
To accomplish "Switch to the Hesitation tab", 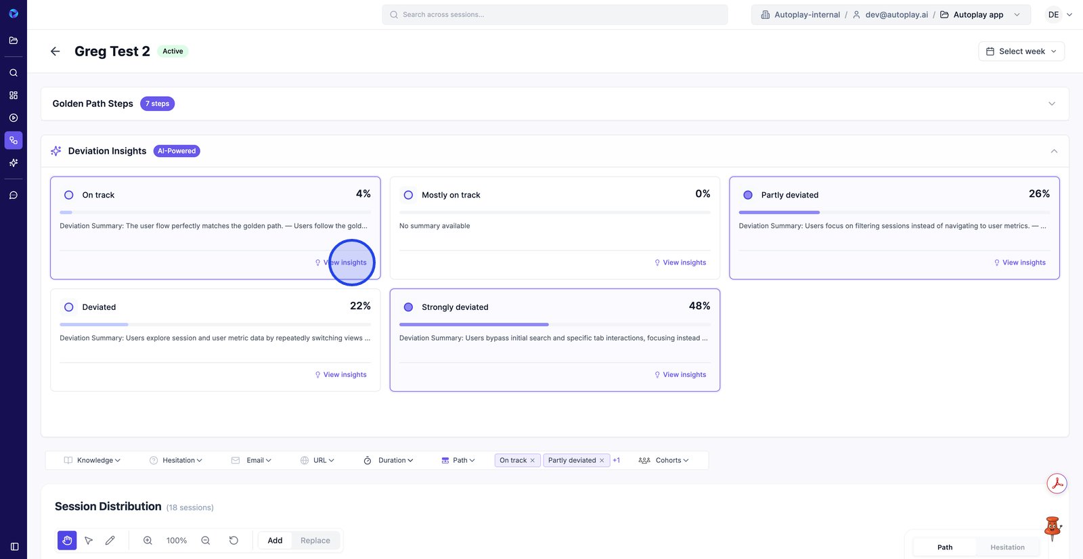I will pos(1007,547).
